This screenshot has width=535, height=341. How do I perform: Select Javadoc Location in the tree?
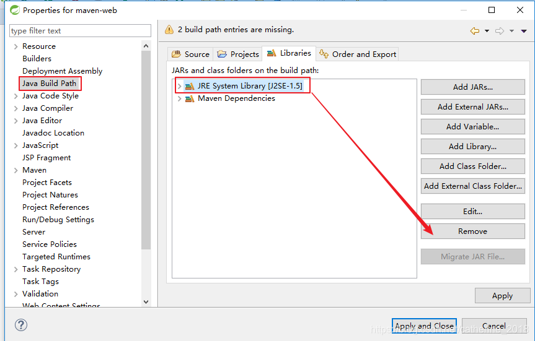click(x=53, y=133)
